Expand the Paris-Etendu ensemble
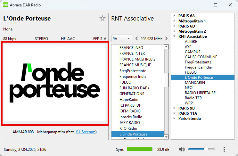Image resolution: width=238 pixels, height=156 pixels. [x=174, y=119]
